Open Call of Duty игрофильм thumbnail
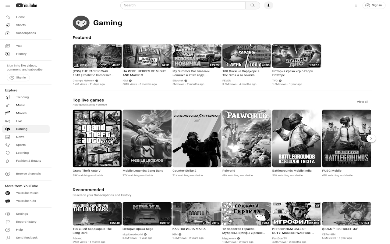 297,214
